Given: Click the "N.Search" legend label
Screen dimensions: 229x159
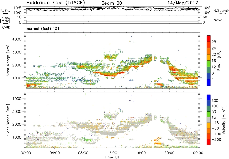Looking at the screenshot, I should [221, 11].
